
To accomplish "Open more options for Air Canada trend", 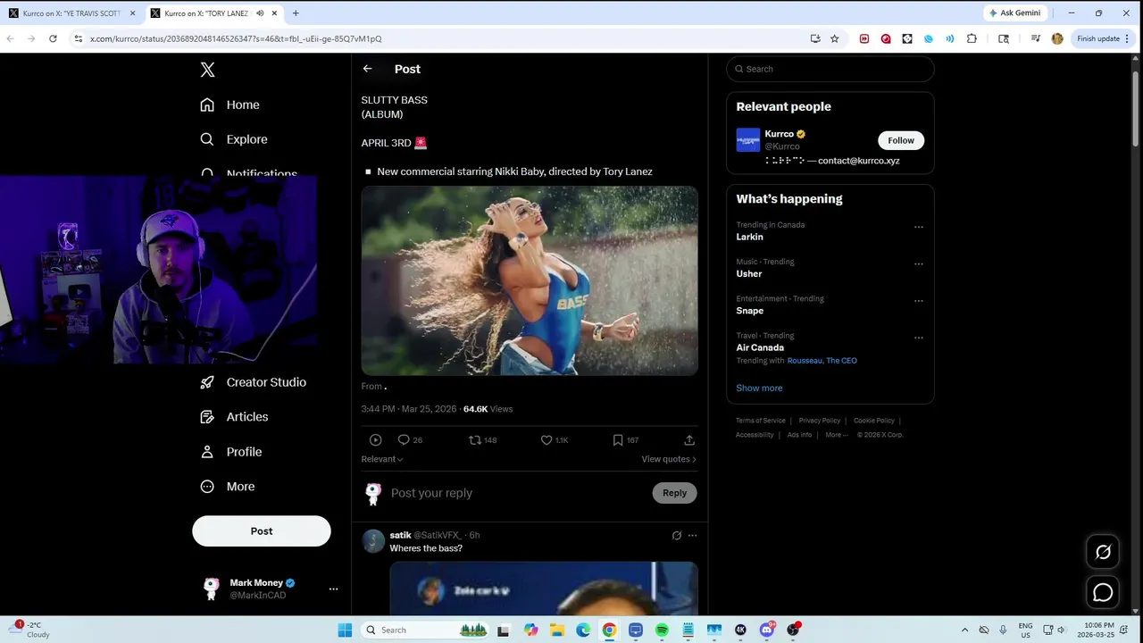I will pos(919,338).
